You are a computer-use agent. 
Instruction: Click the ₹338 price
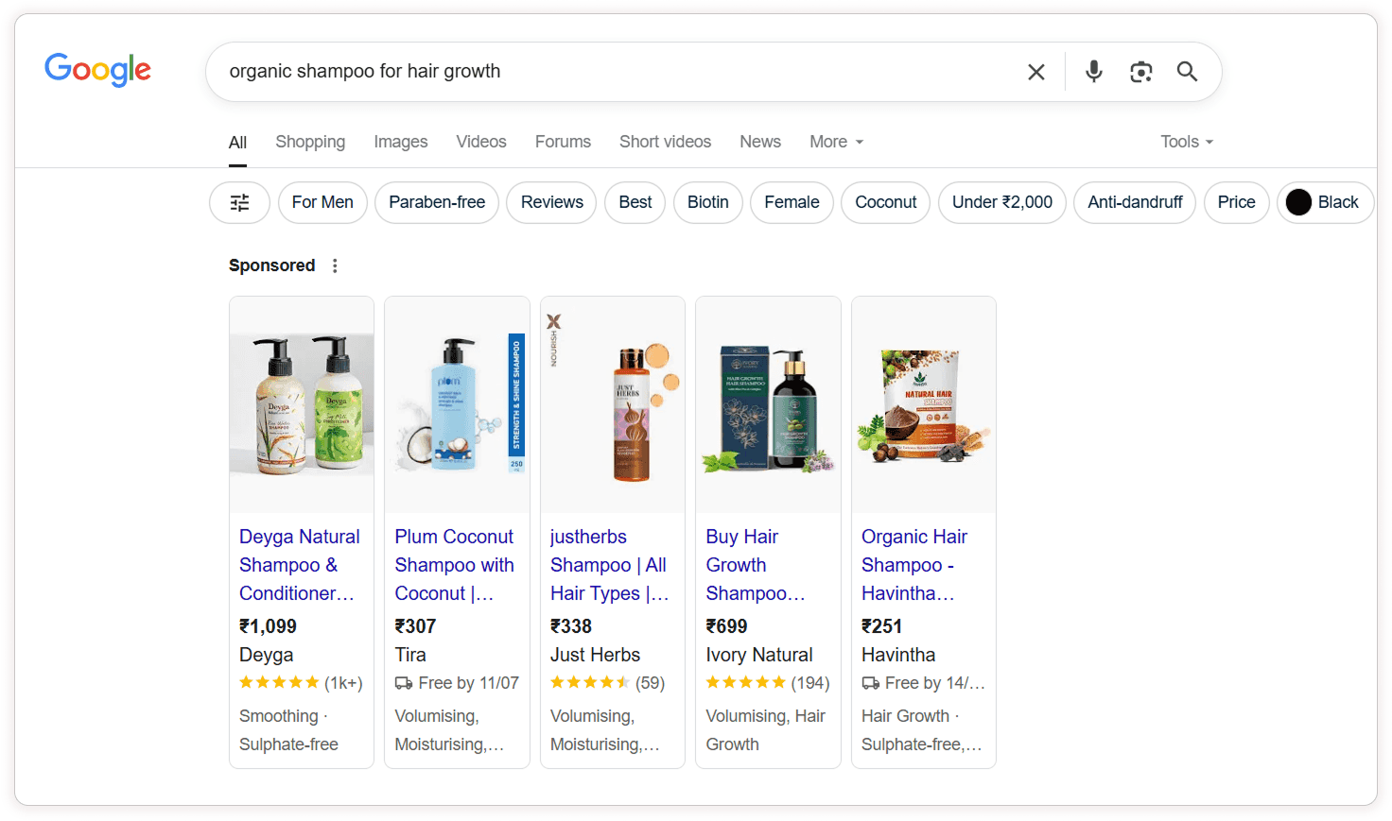571,626
